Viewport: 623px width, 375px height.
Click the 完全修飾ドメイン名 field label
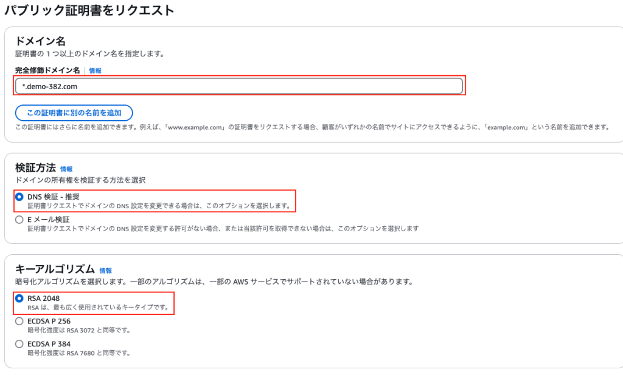[47, 70]
